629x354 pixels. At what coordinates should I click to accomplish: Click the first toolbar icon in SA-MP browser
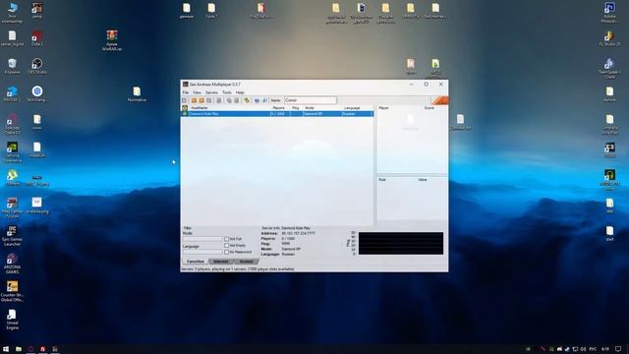coord(185,100)
